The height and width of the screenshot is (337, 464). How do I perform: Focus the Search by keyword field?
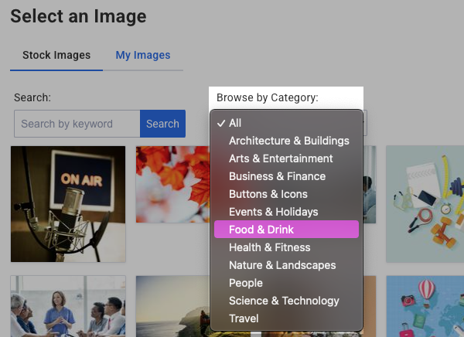pyautogui.click(x=77, y=124)
